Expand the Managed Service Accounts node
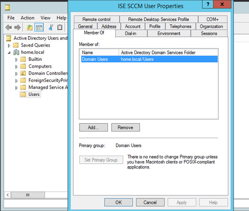This screenshot has width=249, height=211. 17,88
